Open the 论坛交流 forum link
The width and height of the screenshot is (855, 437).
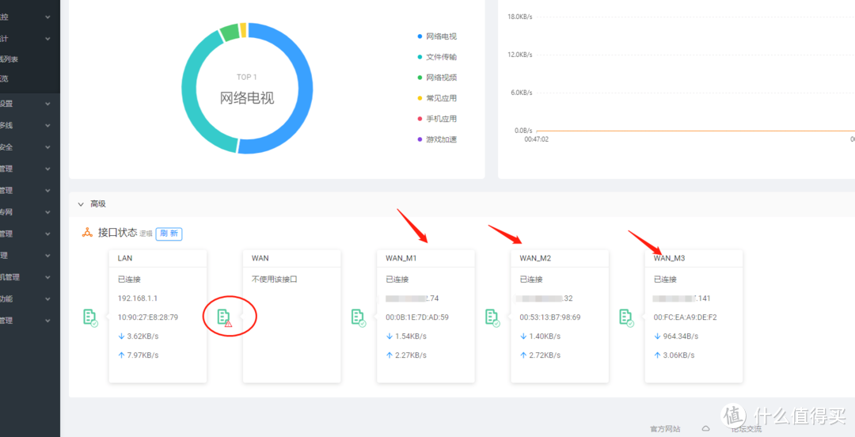[x=747, y=429]
